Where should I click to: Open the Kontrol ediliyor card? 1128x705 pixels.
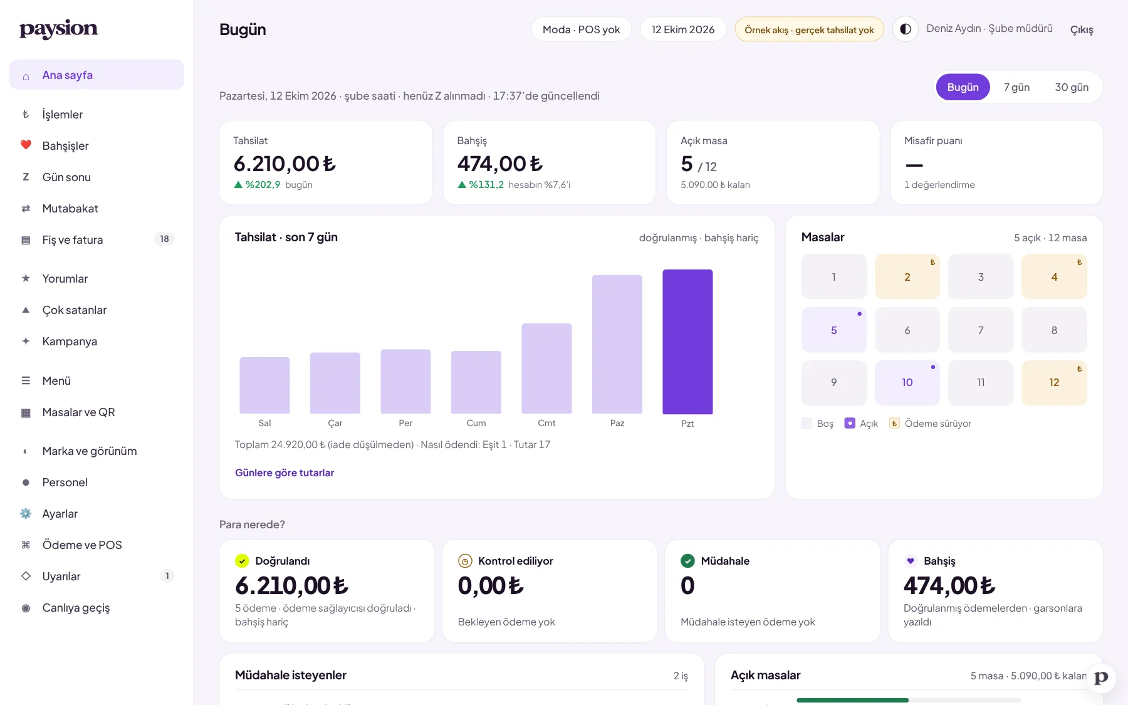click(x=550, y=591)
